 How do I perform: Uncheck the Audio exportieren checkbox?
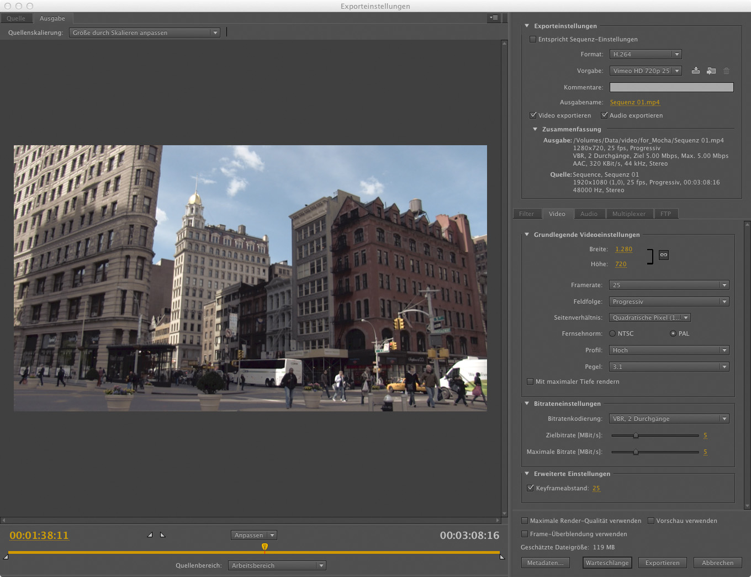click(604, 115)
